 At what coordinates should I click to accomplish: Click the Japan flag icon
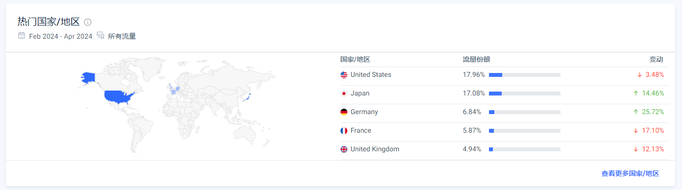[x=344, y=94]
